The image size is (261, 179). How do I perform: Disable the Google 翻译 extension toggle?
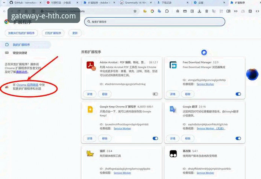238,138
